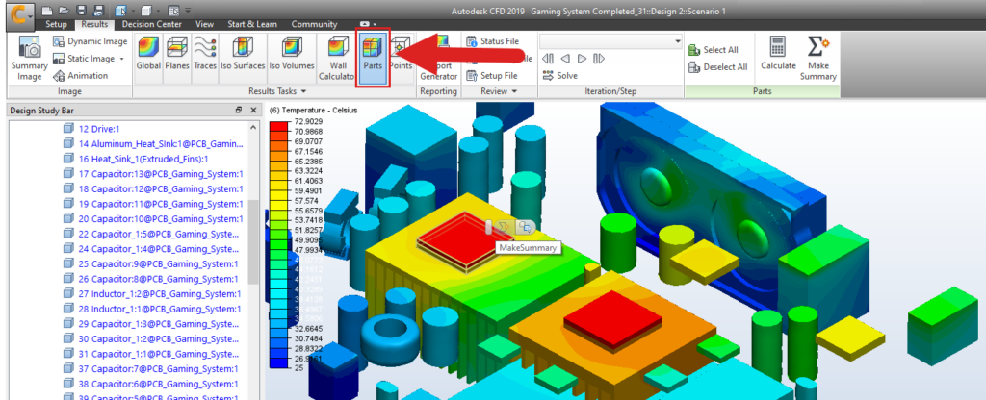The height and width of the screenshot is (400, 986).
Task: Open the Setup File review
Action: pyautogui.click(x=492, y=75)
